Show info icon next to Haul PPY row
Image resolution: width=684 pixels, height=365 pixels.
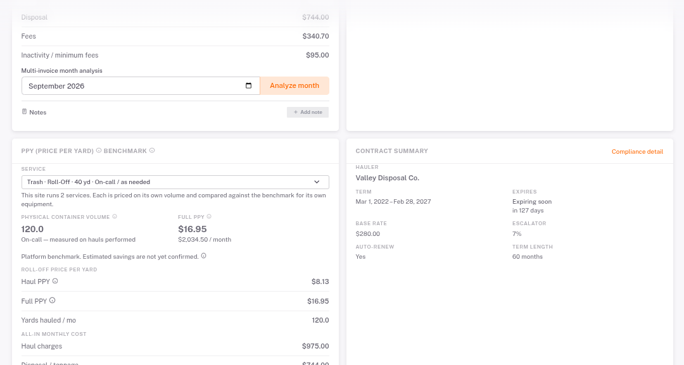(x=55, y=281)
